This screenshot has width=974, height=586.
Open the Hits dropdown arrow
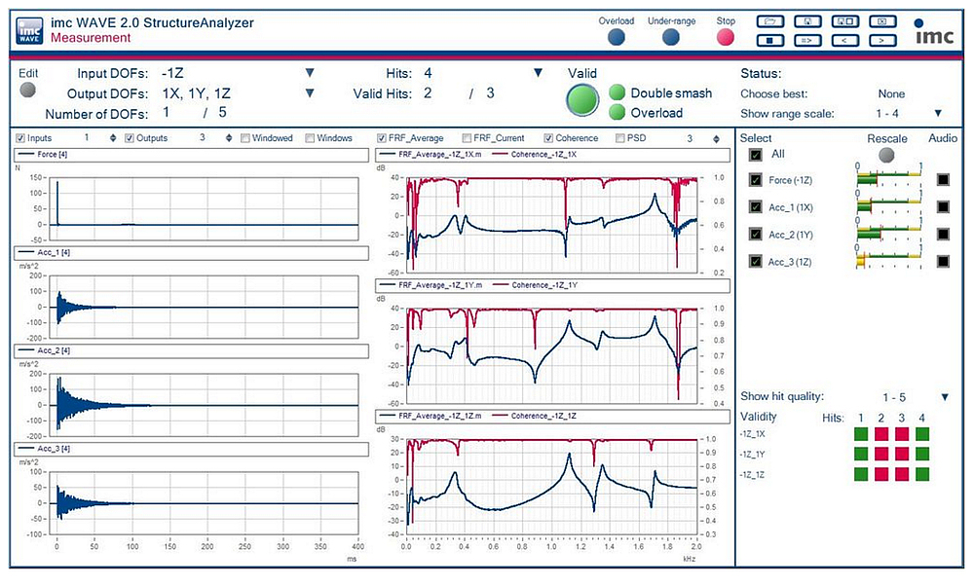538,73
